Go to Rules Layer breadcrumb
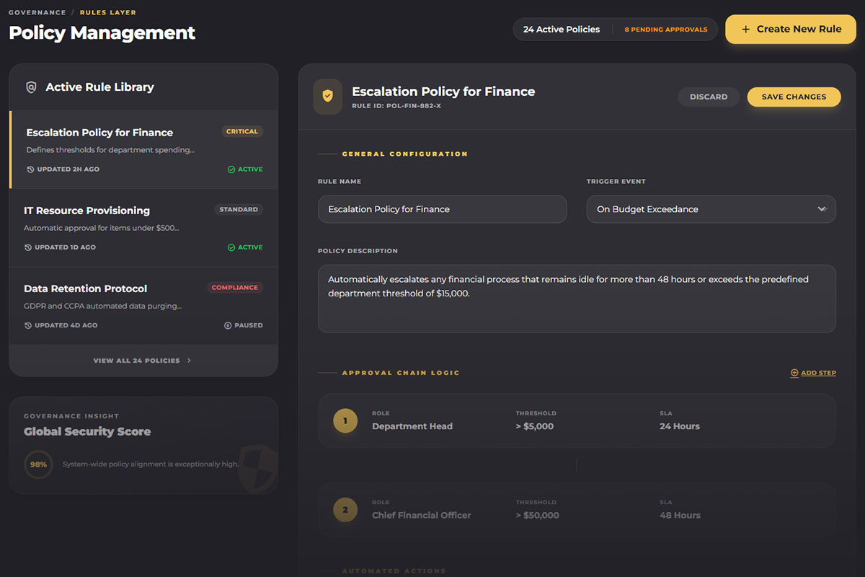The image size is (865, 577). pyautogui.click(x=107, y=12)
